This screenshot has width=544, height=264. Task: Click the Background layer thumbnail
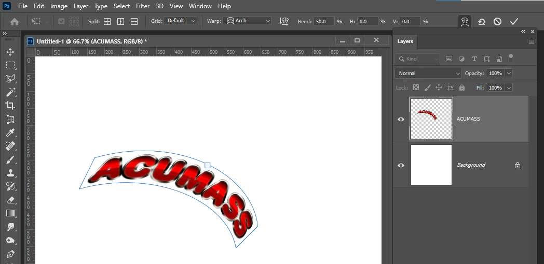coord(431,165)
